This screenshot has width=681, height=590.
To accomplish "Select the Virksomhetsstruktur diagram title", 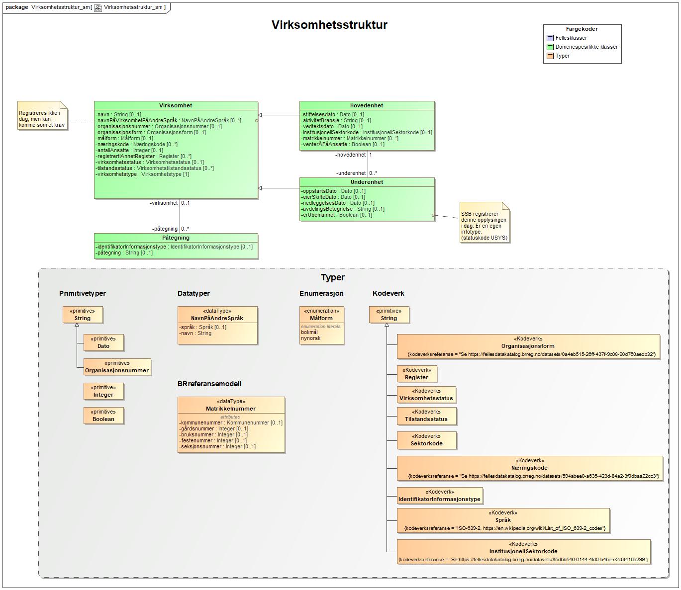I will tap(329, 25).
